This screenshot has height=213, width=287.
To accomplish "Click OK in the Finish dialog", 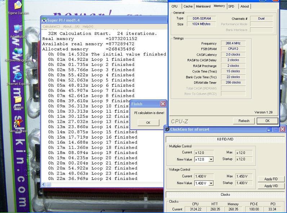I will 148,122.
